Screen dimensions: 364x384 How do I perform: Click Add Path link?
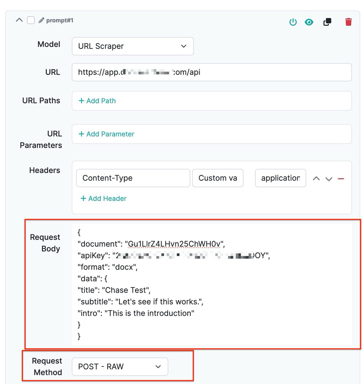(97, 101)
